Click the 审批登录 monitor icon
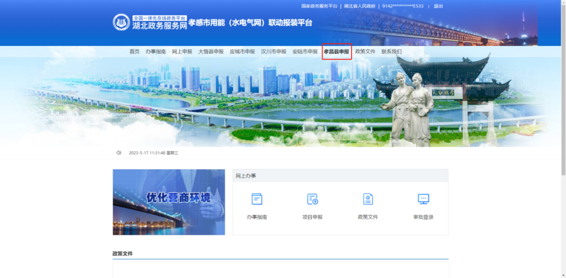 coord(423,199)
